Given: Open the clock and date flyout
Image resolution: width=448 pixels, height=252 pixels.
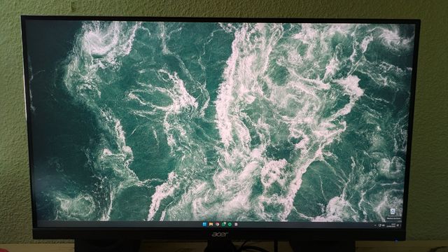Looking at the screenshot, I should tap(391, 225).
